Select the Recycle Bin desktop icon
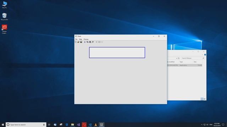 [5, 17]
